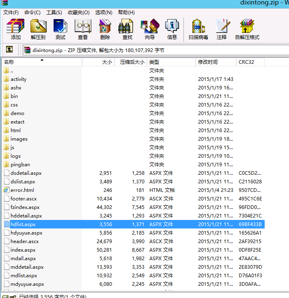Select the images folder icon
Screen dimensions: 289x298
pos(6,139)
